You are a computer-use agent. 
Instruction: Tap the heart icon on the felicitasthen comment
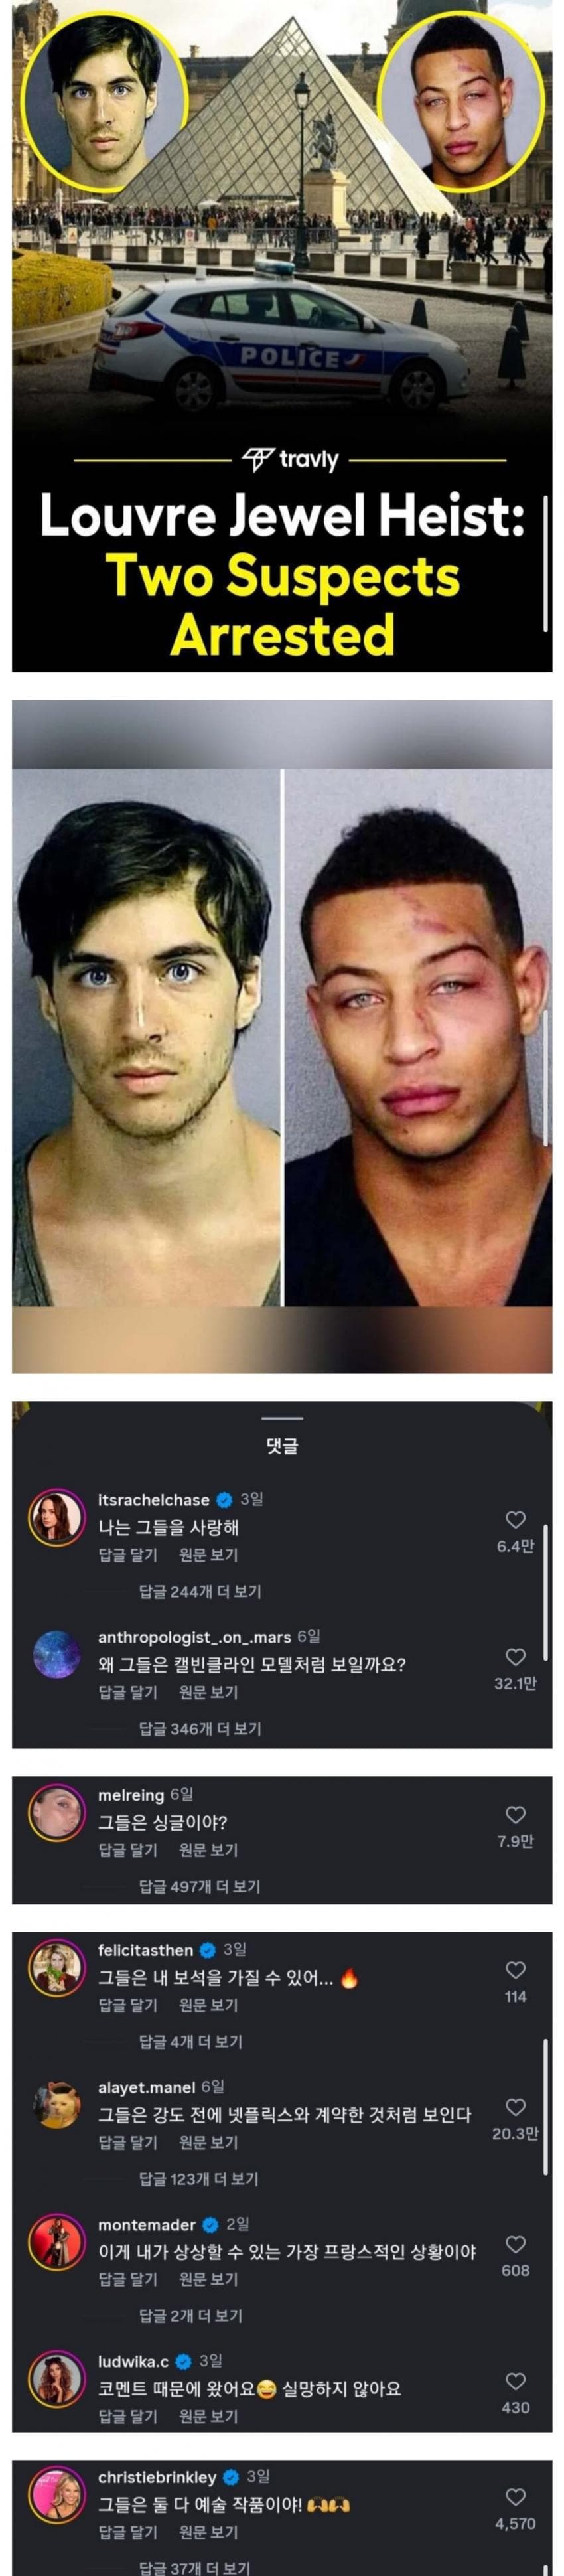515,1970
